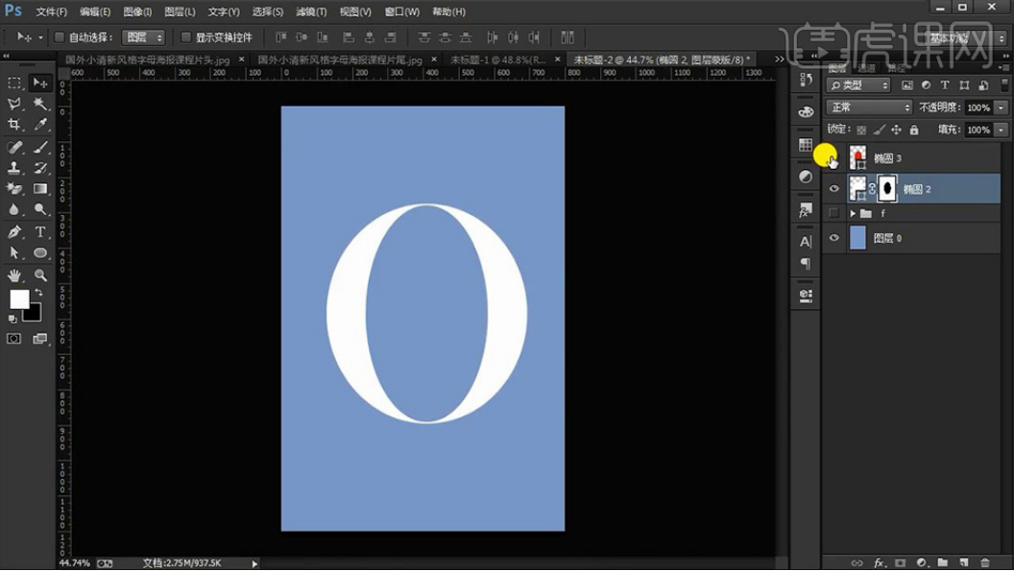
Task: Toggle layer filtering on/off switch
Action: pyautogui.click(x=1004, y=84)
